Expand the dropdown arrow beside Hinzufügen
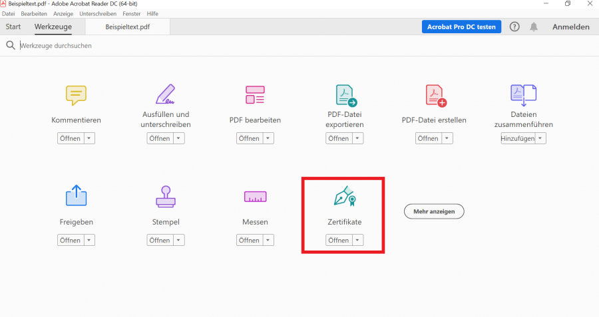Image resolution: width=599 pixels, height=317 pixels. 540,138
